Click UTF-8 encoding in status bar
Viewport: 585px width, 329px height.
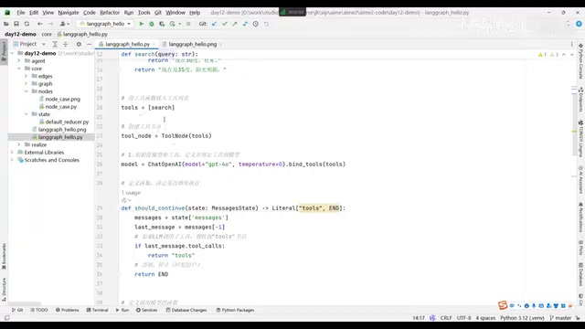tap(463, 318)
